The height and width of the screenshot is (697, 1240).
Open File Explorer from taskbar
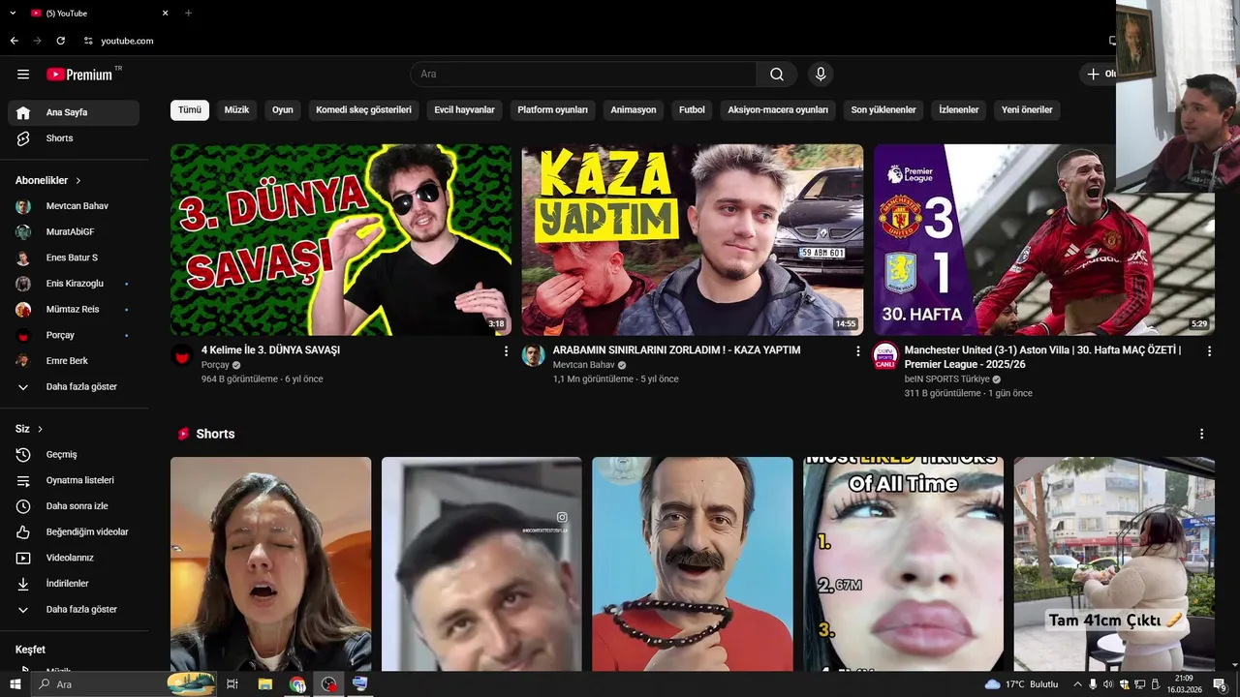click(x=264, y=684)
